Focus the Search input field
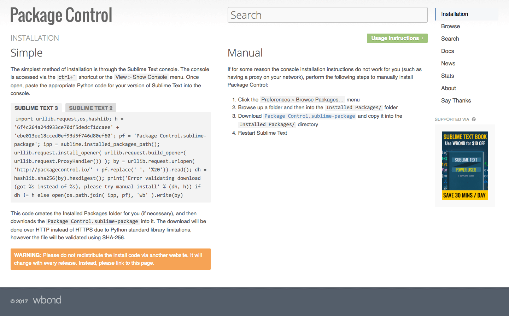The width and height of the screenshot is (509, 316). coord(328,15)
